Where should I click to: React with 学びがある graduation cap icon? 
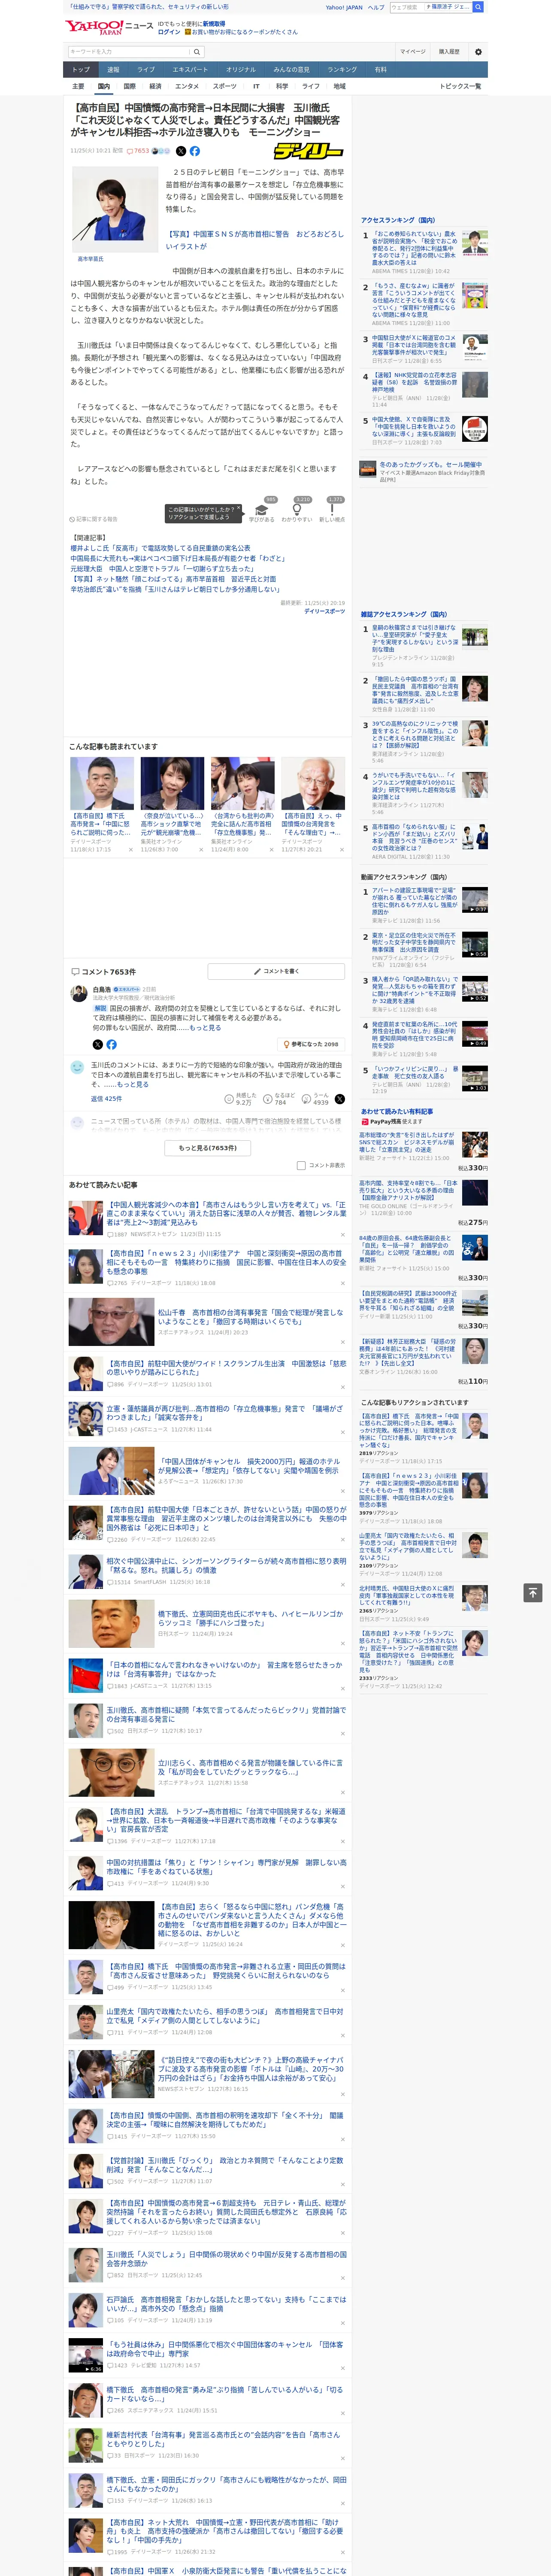point(262,509)
